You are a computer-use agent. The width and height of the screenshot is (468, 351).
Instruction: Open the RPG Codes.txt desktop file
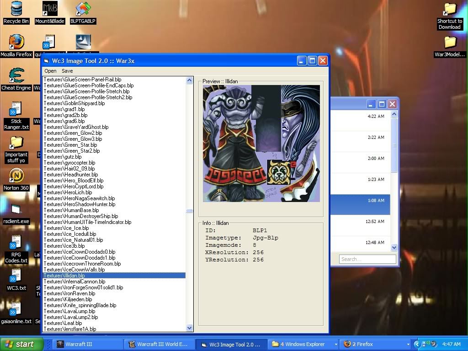(16, 249)
